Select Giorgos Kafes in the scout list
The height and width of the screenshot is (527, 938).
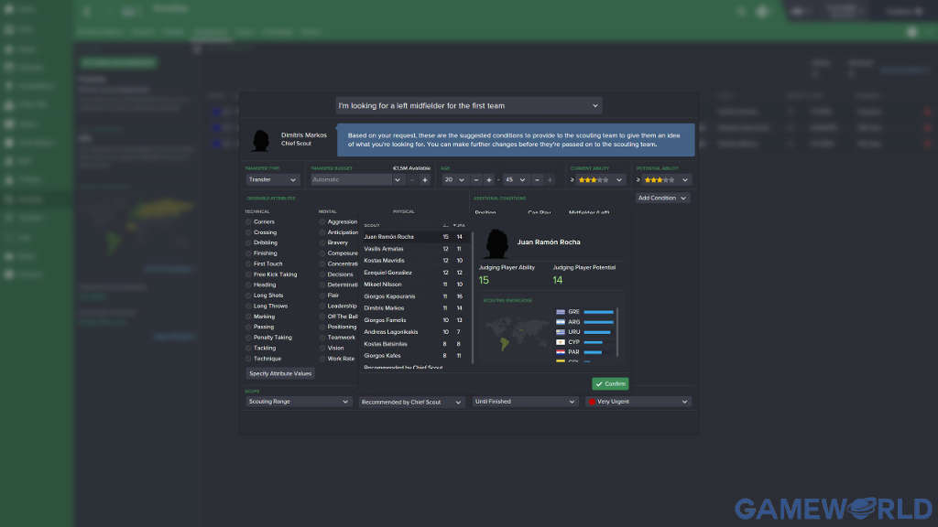[414, 356]
